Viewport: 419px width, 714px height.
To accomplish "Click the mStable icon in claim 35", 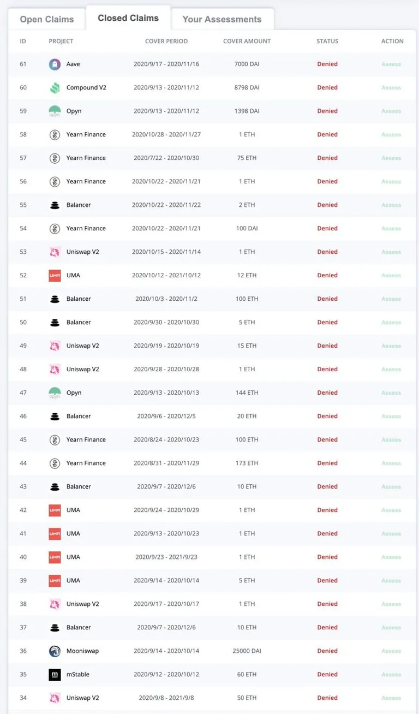I will tap(55, 675).
